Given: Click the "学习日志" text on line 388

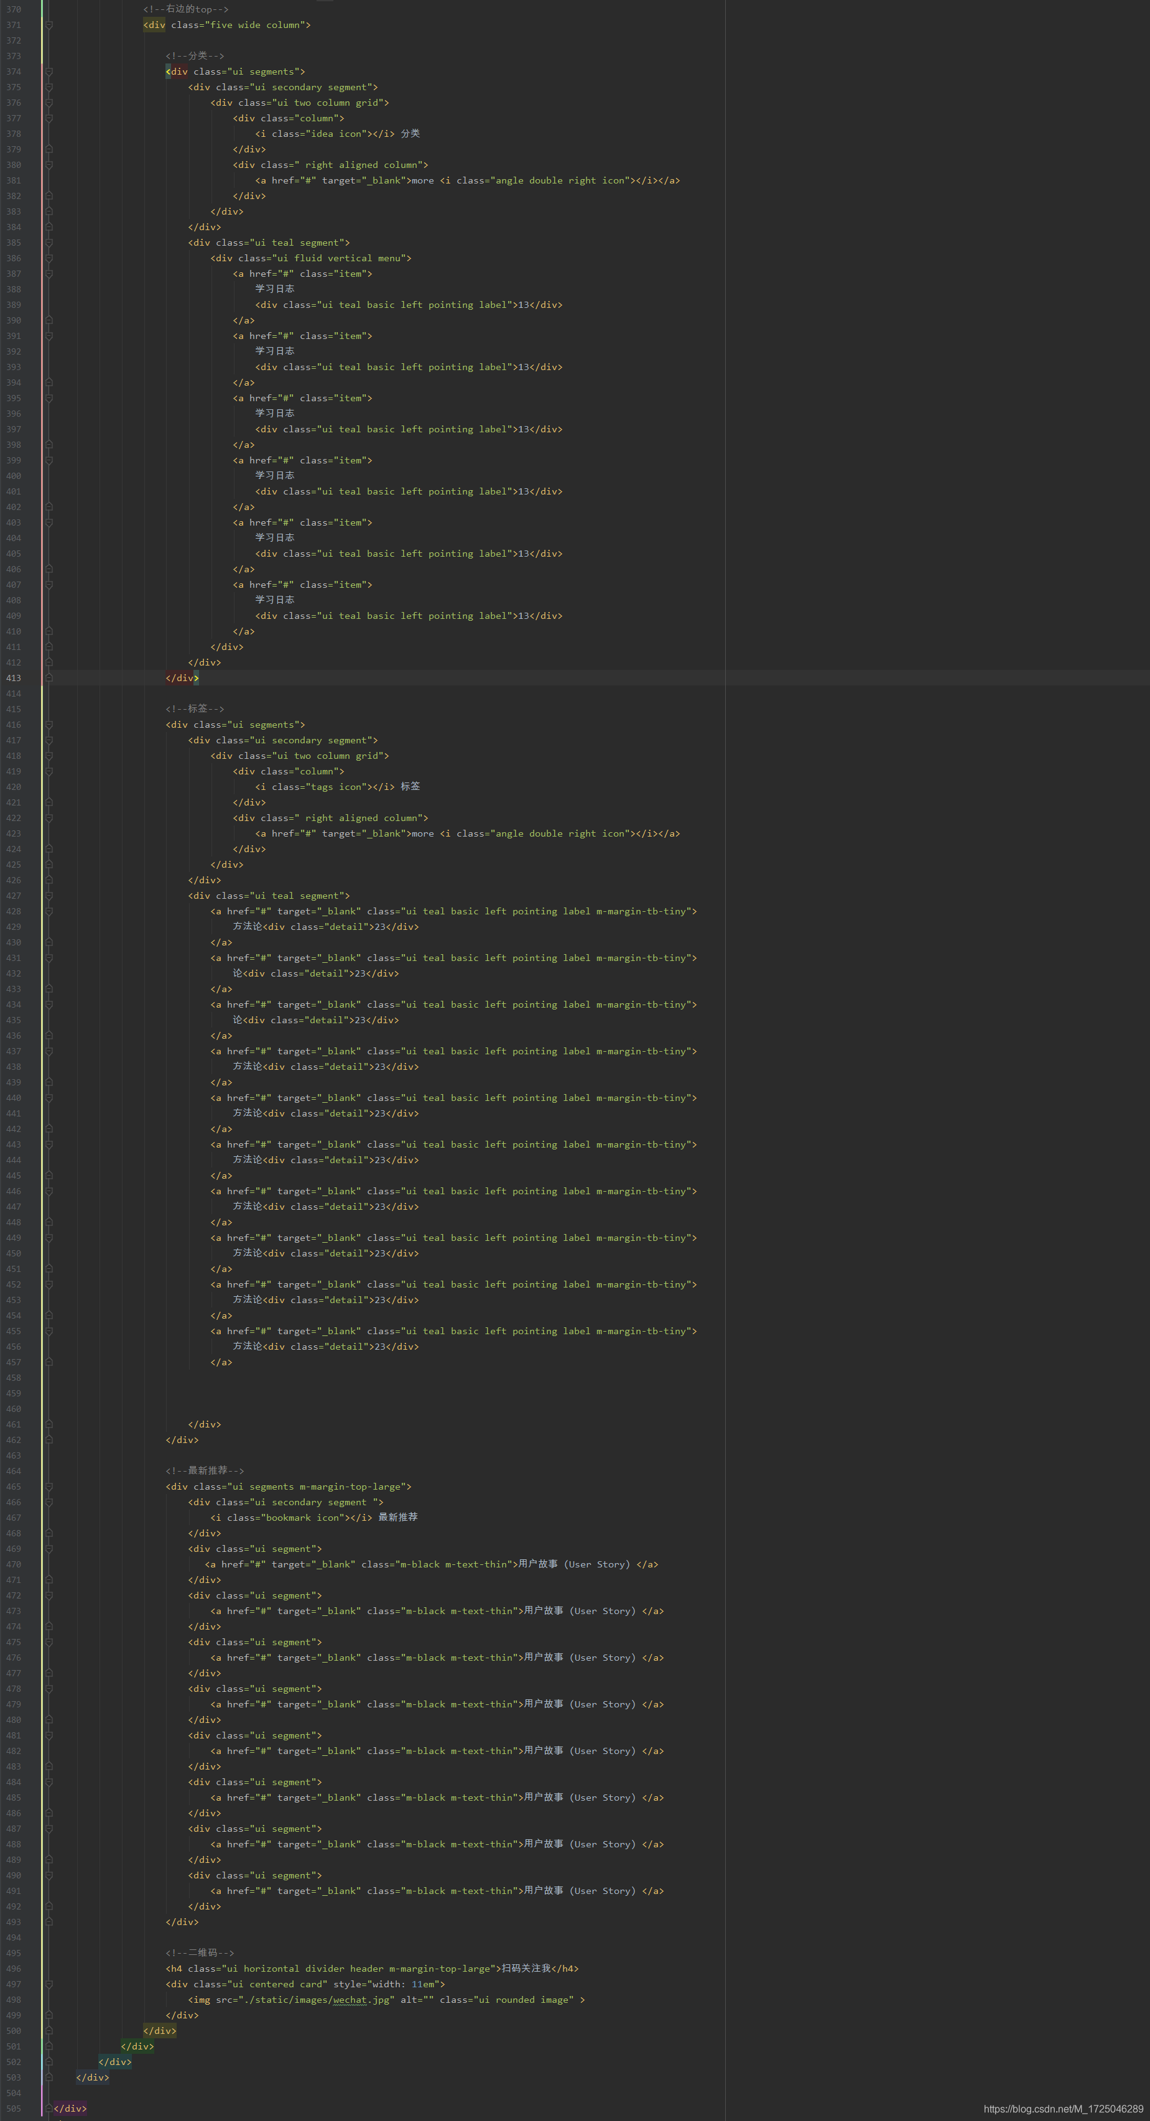Looking at the screenshot, I should point(275,289).
